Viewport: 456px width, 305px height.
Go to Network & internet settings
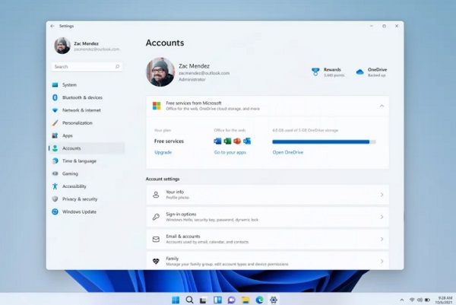point(87,110)
